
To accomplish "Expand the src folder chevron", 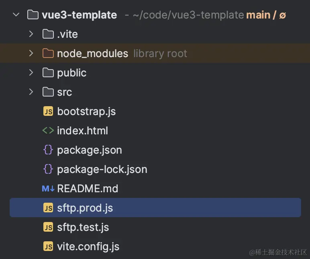I will coord(31,92).
